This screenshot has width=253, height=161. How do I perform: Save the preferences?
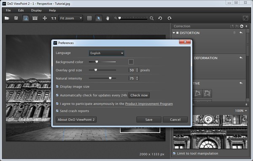pyautogui.click(x=149, y=119)
